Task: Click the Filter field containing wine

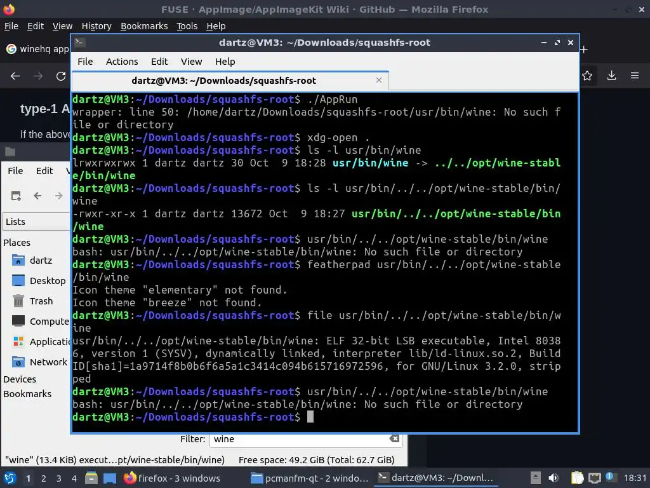Action: [x=305, y=439]
